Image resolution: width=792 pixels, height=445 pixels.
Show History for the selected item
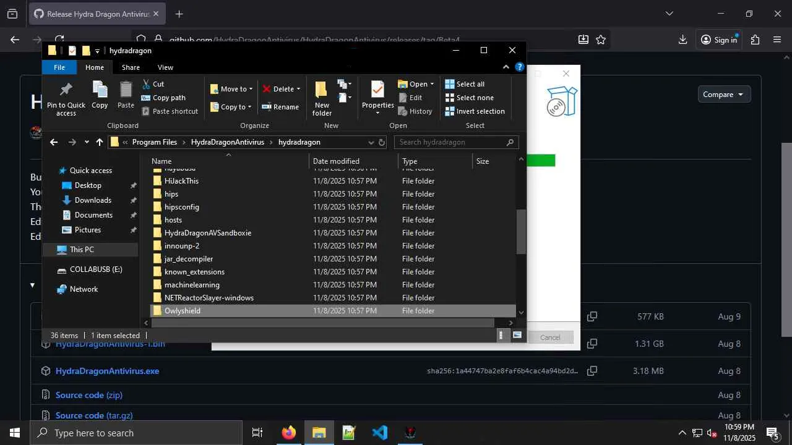[415, 111]
